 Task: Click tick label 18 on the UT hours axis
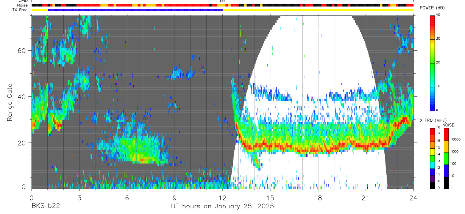(318, 198)
